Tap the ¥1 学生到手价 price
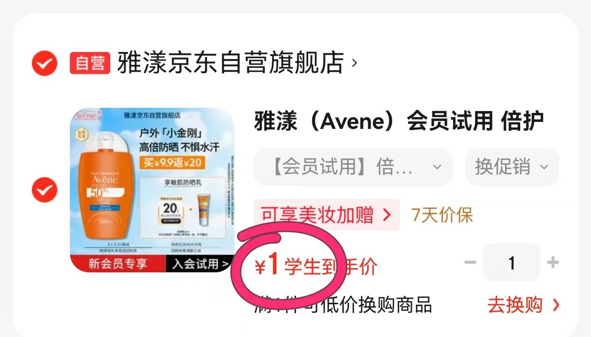 coord(316,266)
